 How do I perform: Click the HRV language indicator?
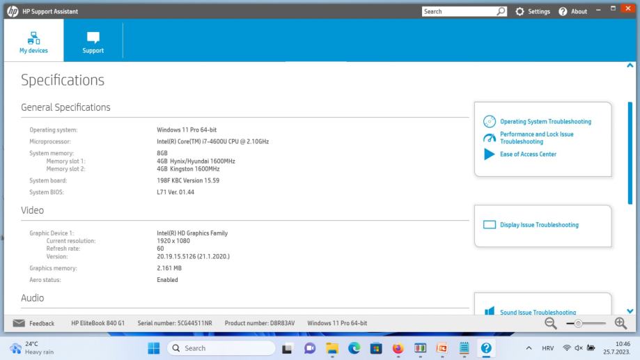[x=548, y=348]
